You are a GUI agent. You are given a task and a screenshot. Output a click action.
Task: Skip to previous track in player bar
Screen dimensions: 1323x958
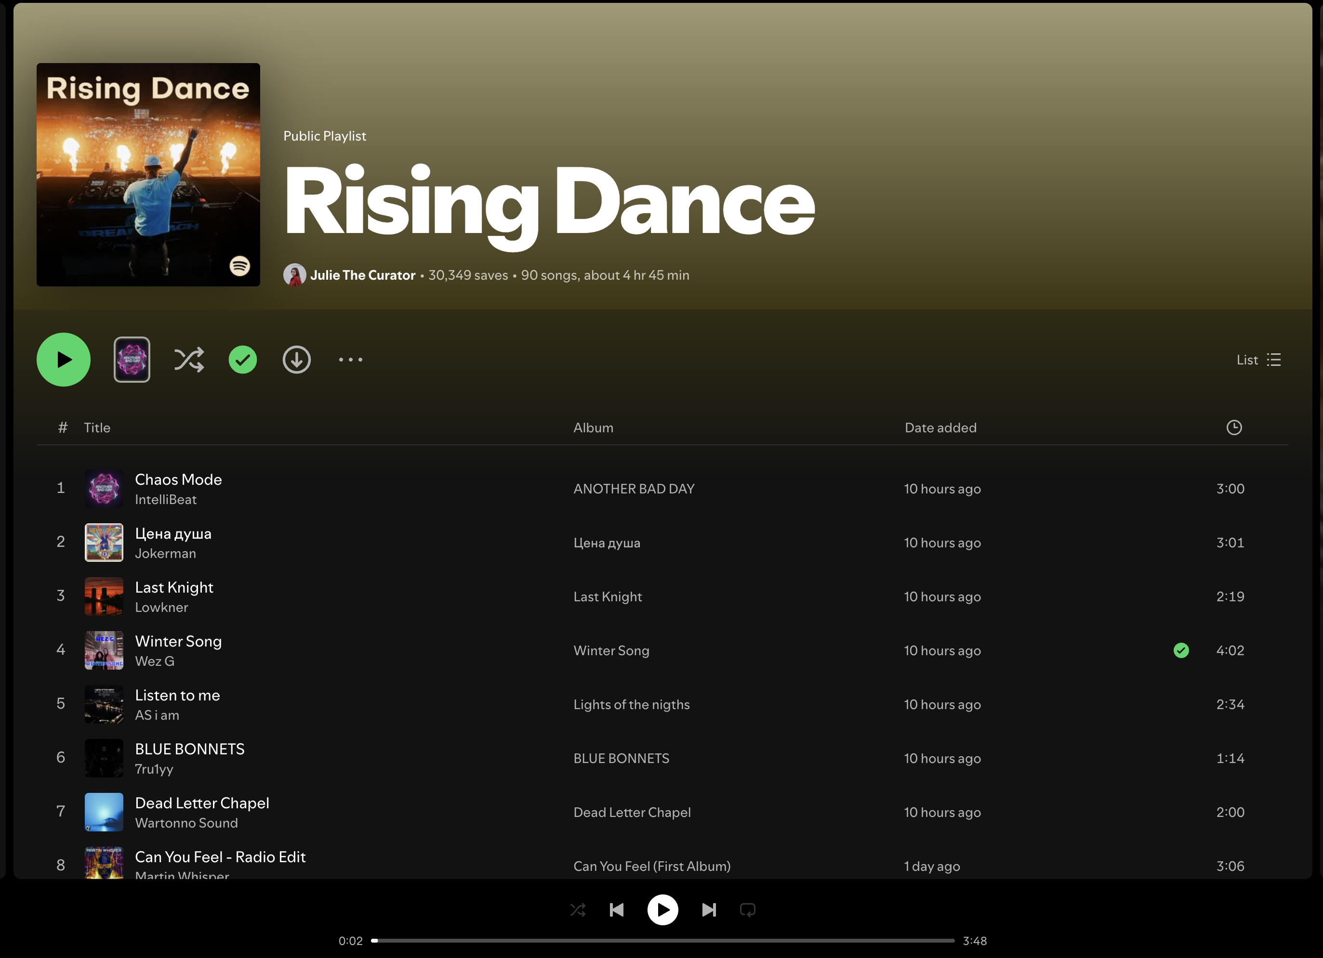(x=617, y=910)
